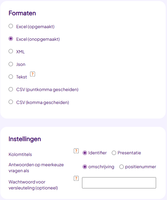The width and height of the screenshot is (167, 200).
Task: Focus the encryption password input field
Action: point(119,183)
